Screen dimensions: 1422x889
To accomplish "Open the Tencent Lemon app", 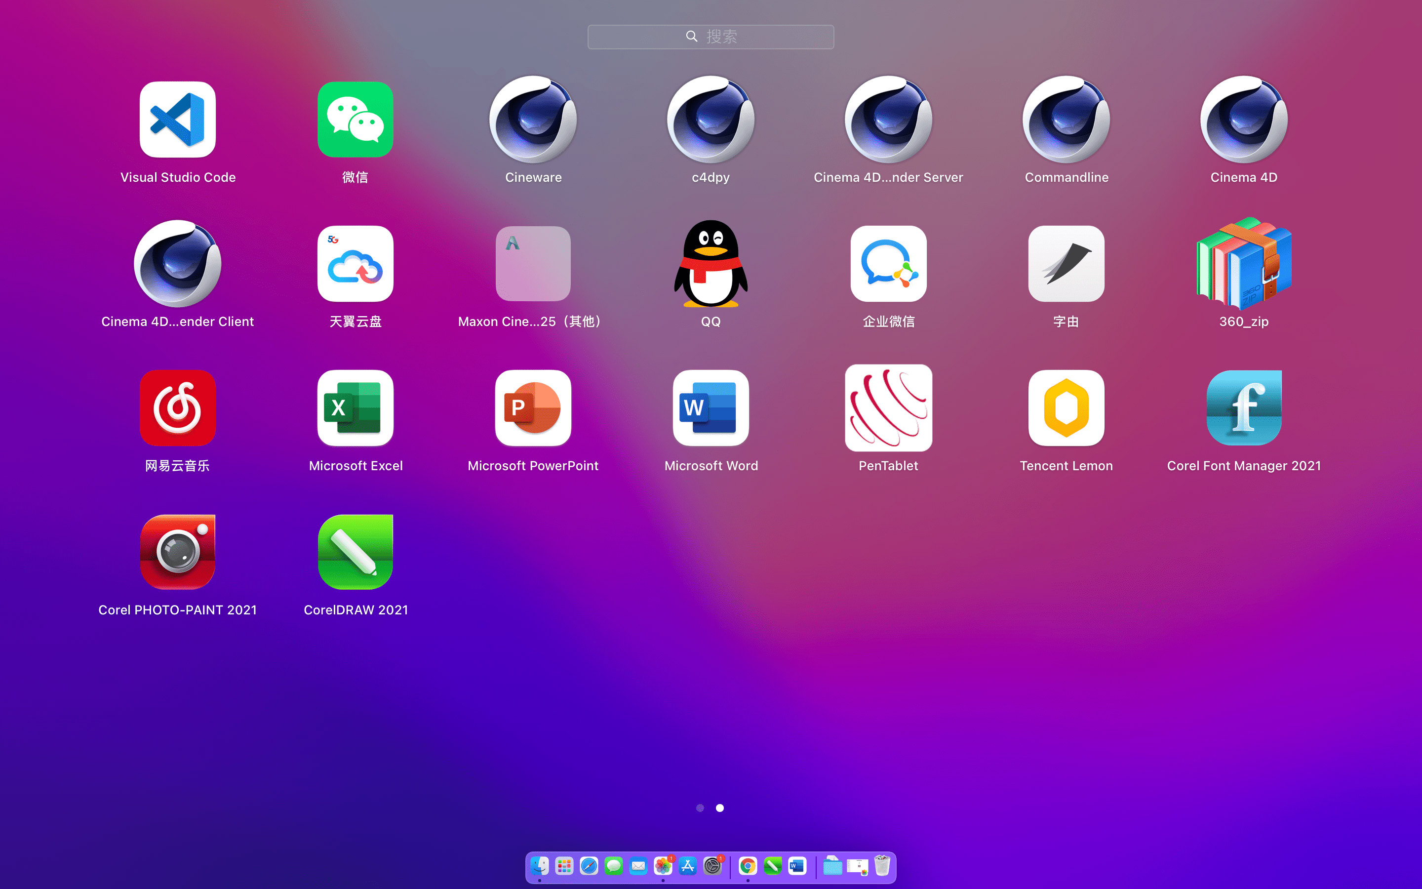I will point(1066,407).
